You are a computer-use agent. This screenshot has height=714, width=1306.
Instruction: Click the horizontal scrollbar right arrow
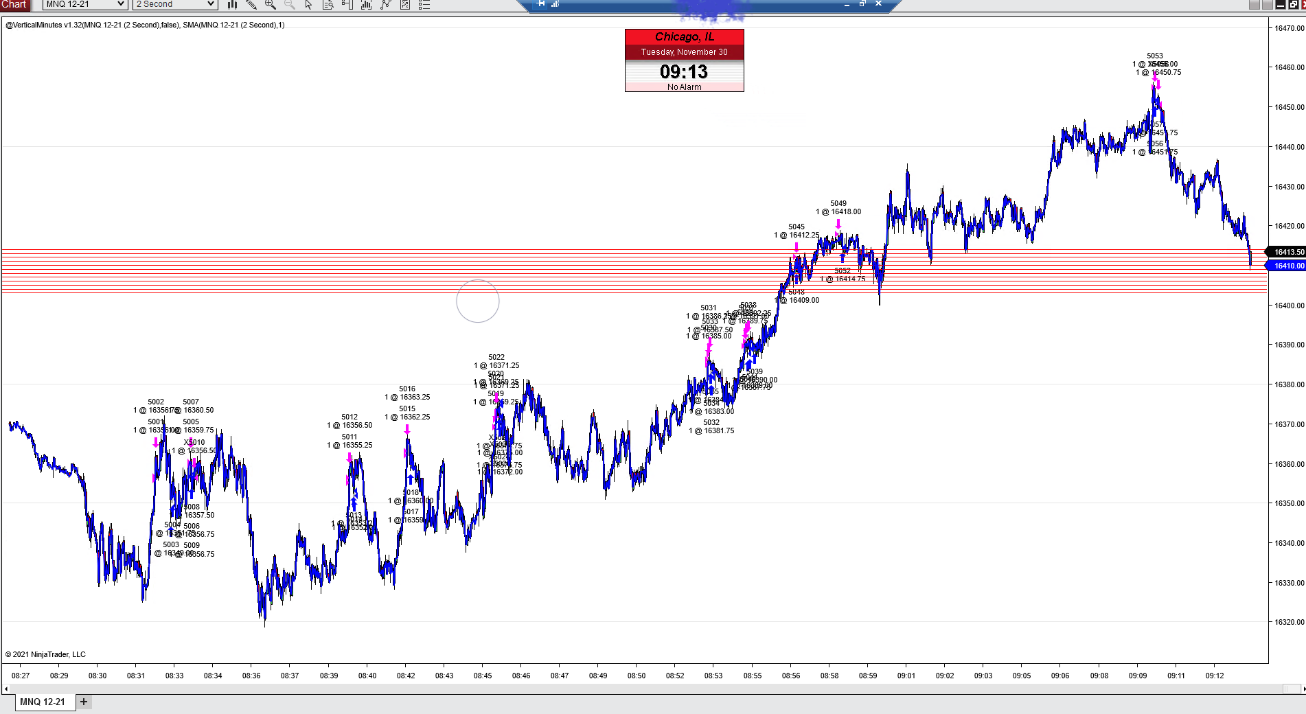pos(1303,689)
